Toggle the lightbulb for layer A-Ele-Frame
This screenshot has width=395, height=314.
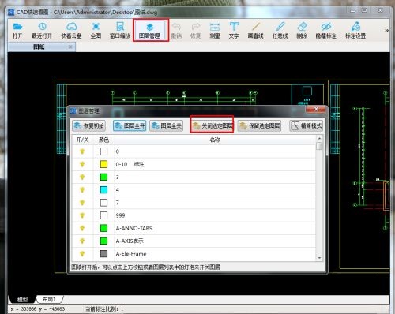tap(82, 253)
